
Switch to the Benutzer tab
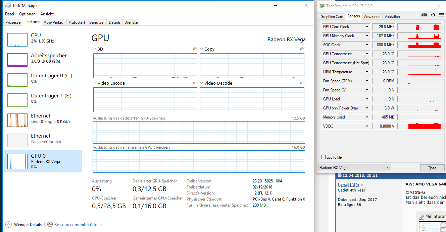[x=97, y=22]
